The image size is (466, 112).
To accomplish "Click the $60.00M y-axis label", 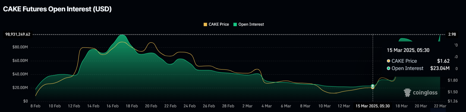I will tap(20, 60).
